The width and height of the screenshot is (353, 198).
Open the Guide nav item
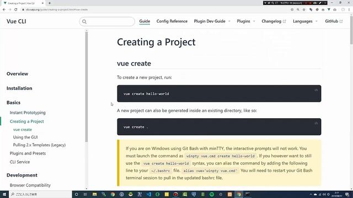(x=145, y=21)
